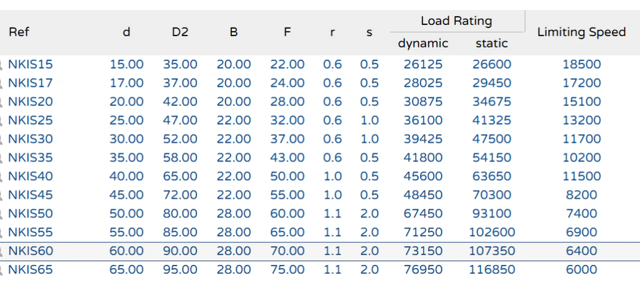Screen dimensions: 640x288
Task: Click dynamic load value 67450
Action: [423, 213]
